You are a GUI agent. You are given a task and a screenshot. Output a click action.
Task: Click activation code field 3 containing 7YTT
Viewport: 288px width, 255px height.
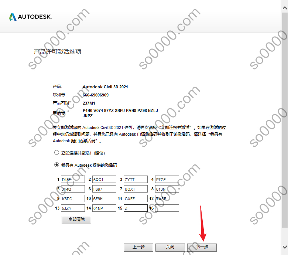pos(136,179)
